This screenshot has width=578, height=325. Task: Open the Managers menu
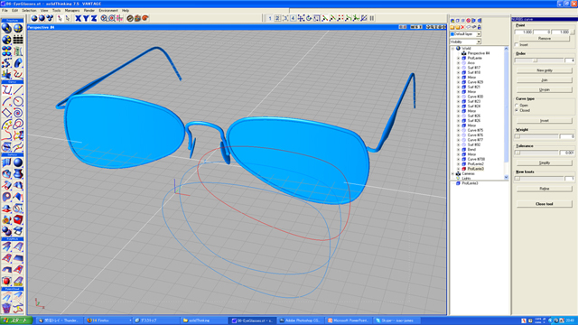72,10
